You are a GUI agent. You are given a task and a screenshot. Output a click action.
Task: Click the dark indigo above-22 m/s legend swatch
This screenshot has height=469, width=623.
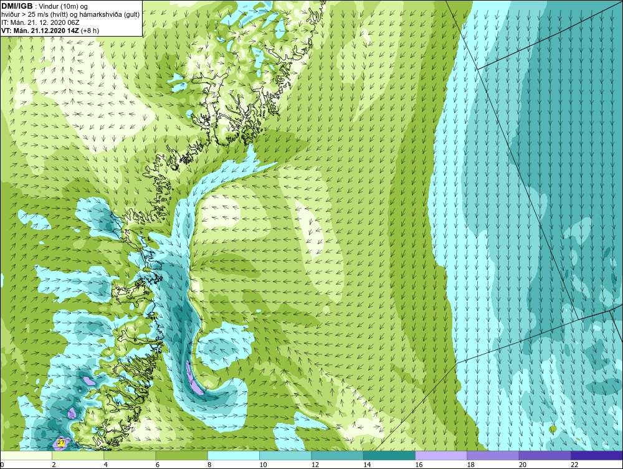(596, 455)
